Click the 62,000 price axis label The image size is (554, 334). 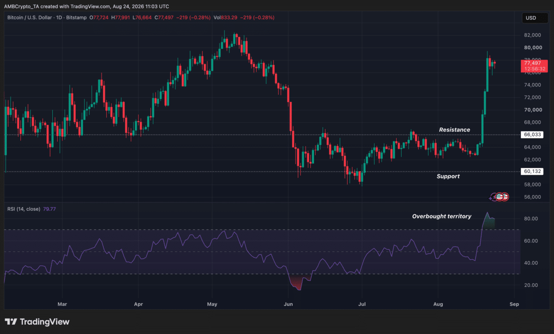[x=533, y=160]
